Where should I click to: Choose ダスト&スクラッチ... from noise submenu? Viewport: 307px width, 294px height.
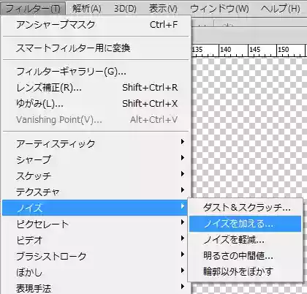click(246, 208)
